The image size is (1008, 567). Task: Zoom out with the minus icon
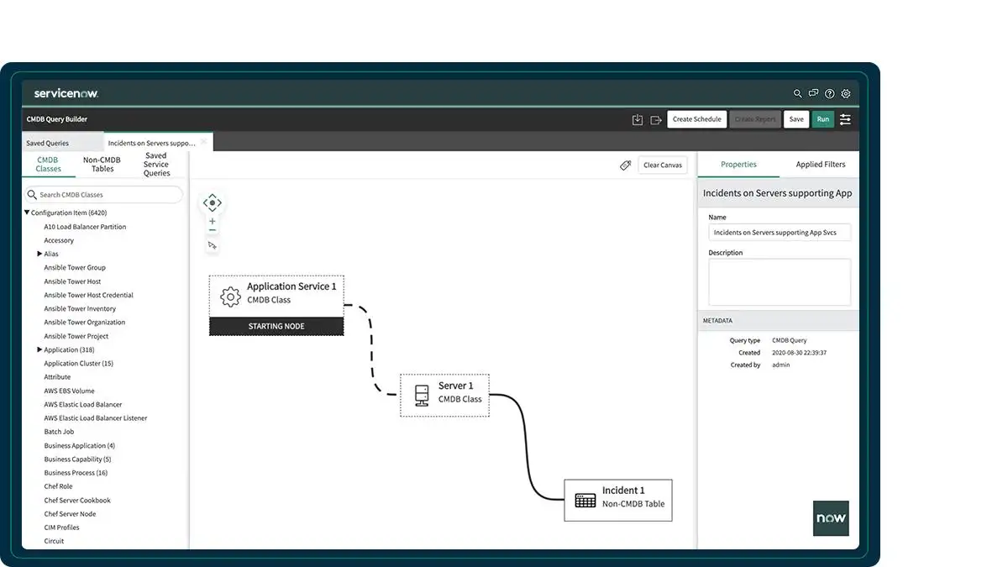[213, 230]
